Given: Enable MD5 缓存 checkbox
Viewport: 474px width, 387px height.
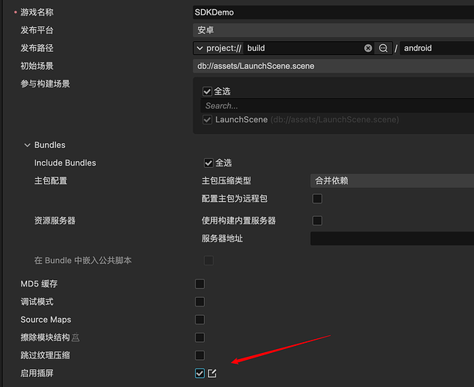Looking at the screenshot, I should [x=199, y=284].
